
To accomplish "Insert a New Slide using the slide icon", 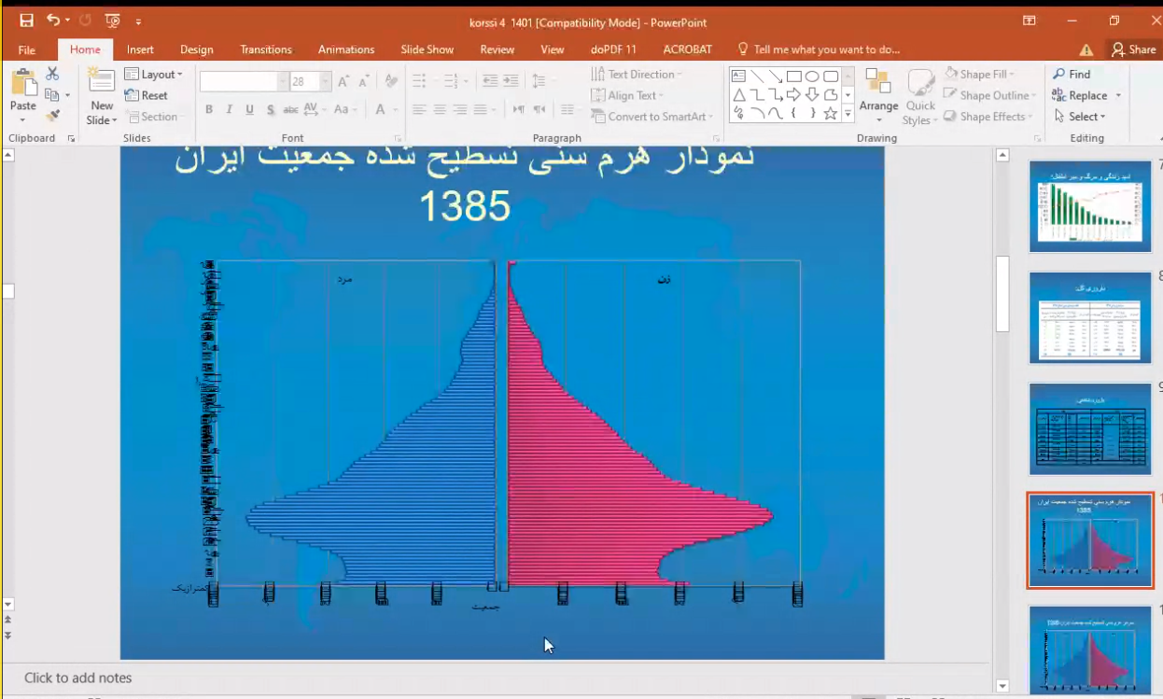I will point(101,80).
